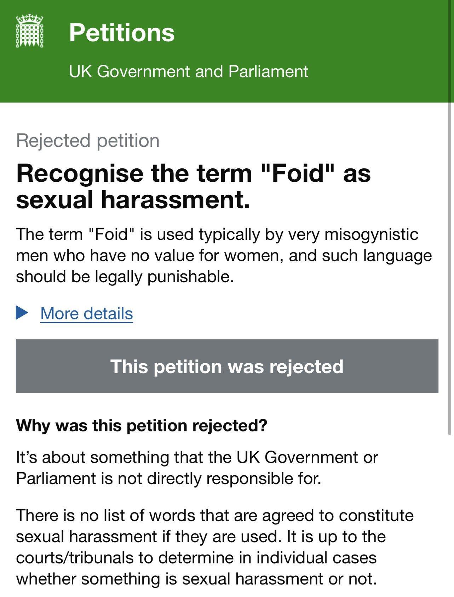
Task: Click the blue More details disclosure triangle
Action: pyautogui.click(x=22, y=313)
